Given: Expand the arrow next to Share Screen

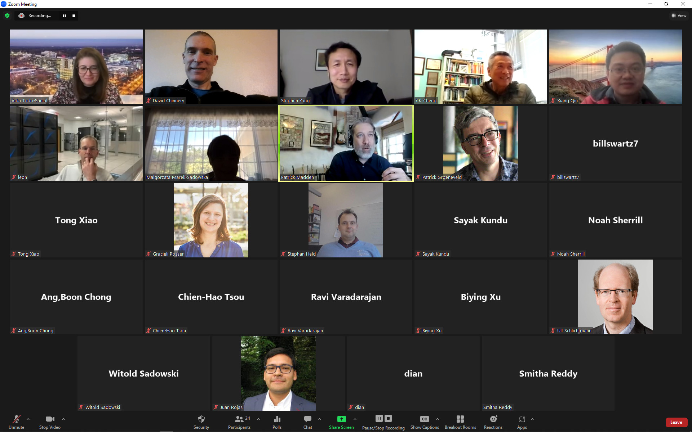Looking at the screenshot, I should pyautogui.click(x=355, y=419).
